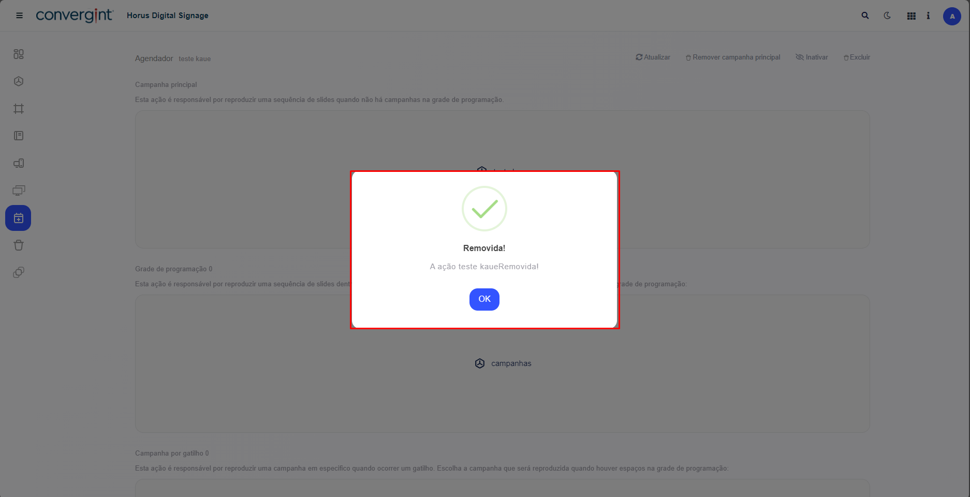Toggle dark mode moon icon
Viewport: 970px width, 497px height.
tap(887, 16)
